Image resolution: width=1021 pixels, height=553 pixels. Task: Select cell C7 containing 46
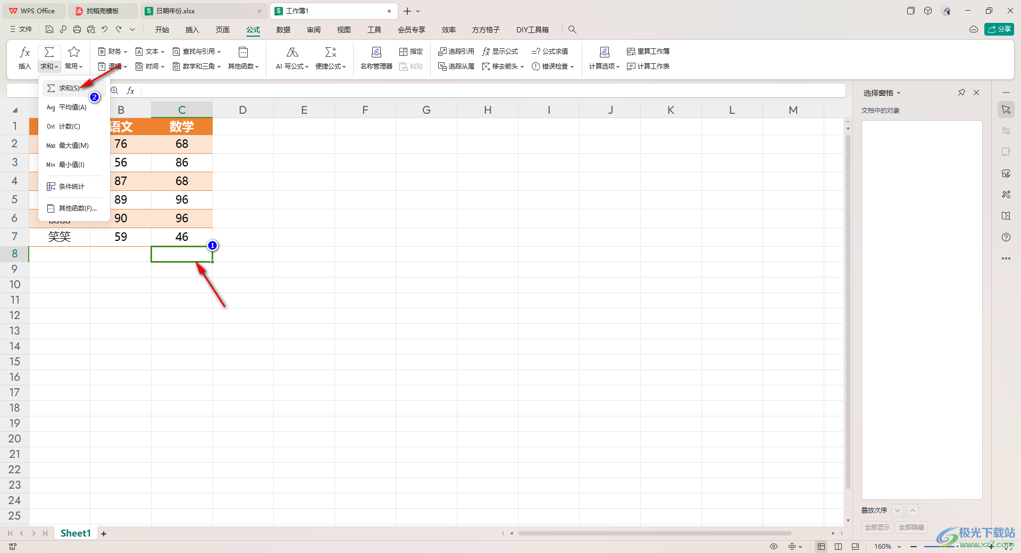coord(182,237)
